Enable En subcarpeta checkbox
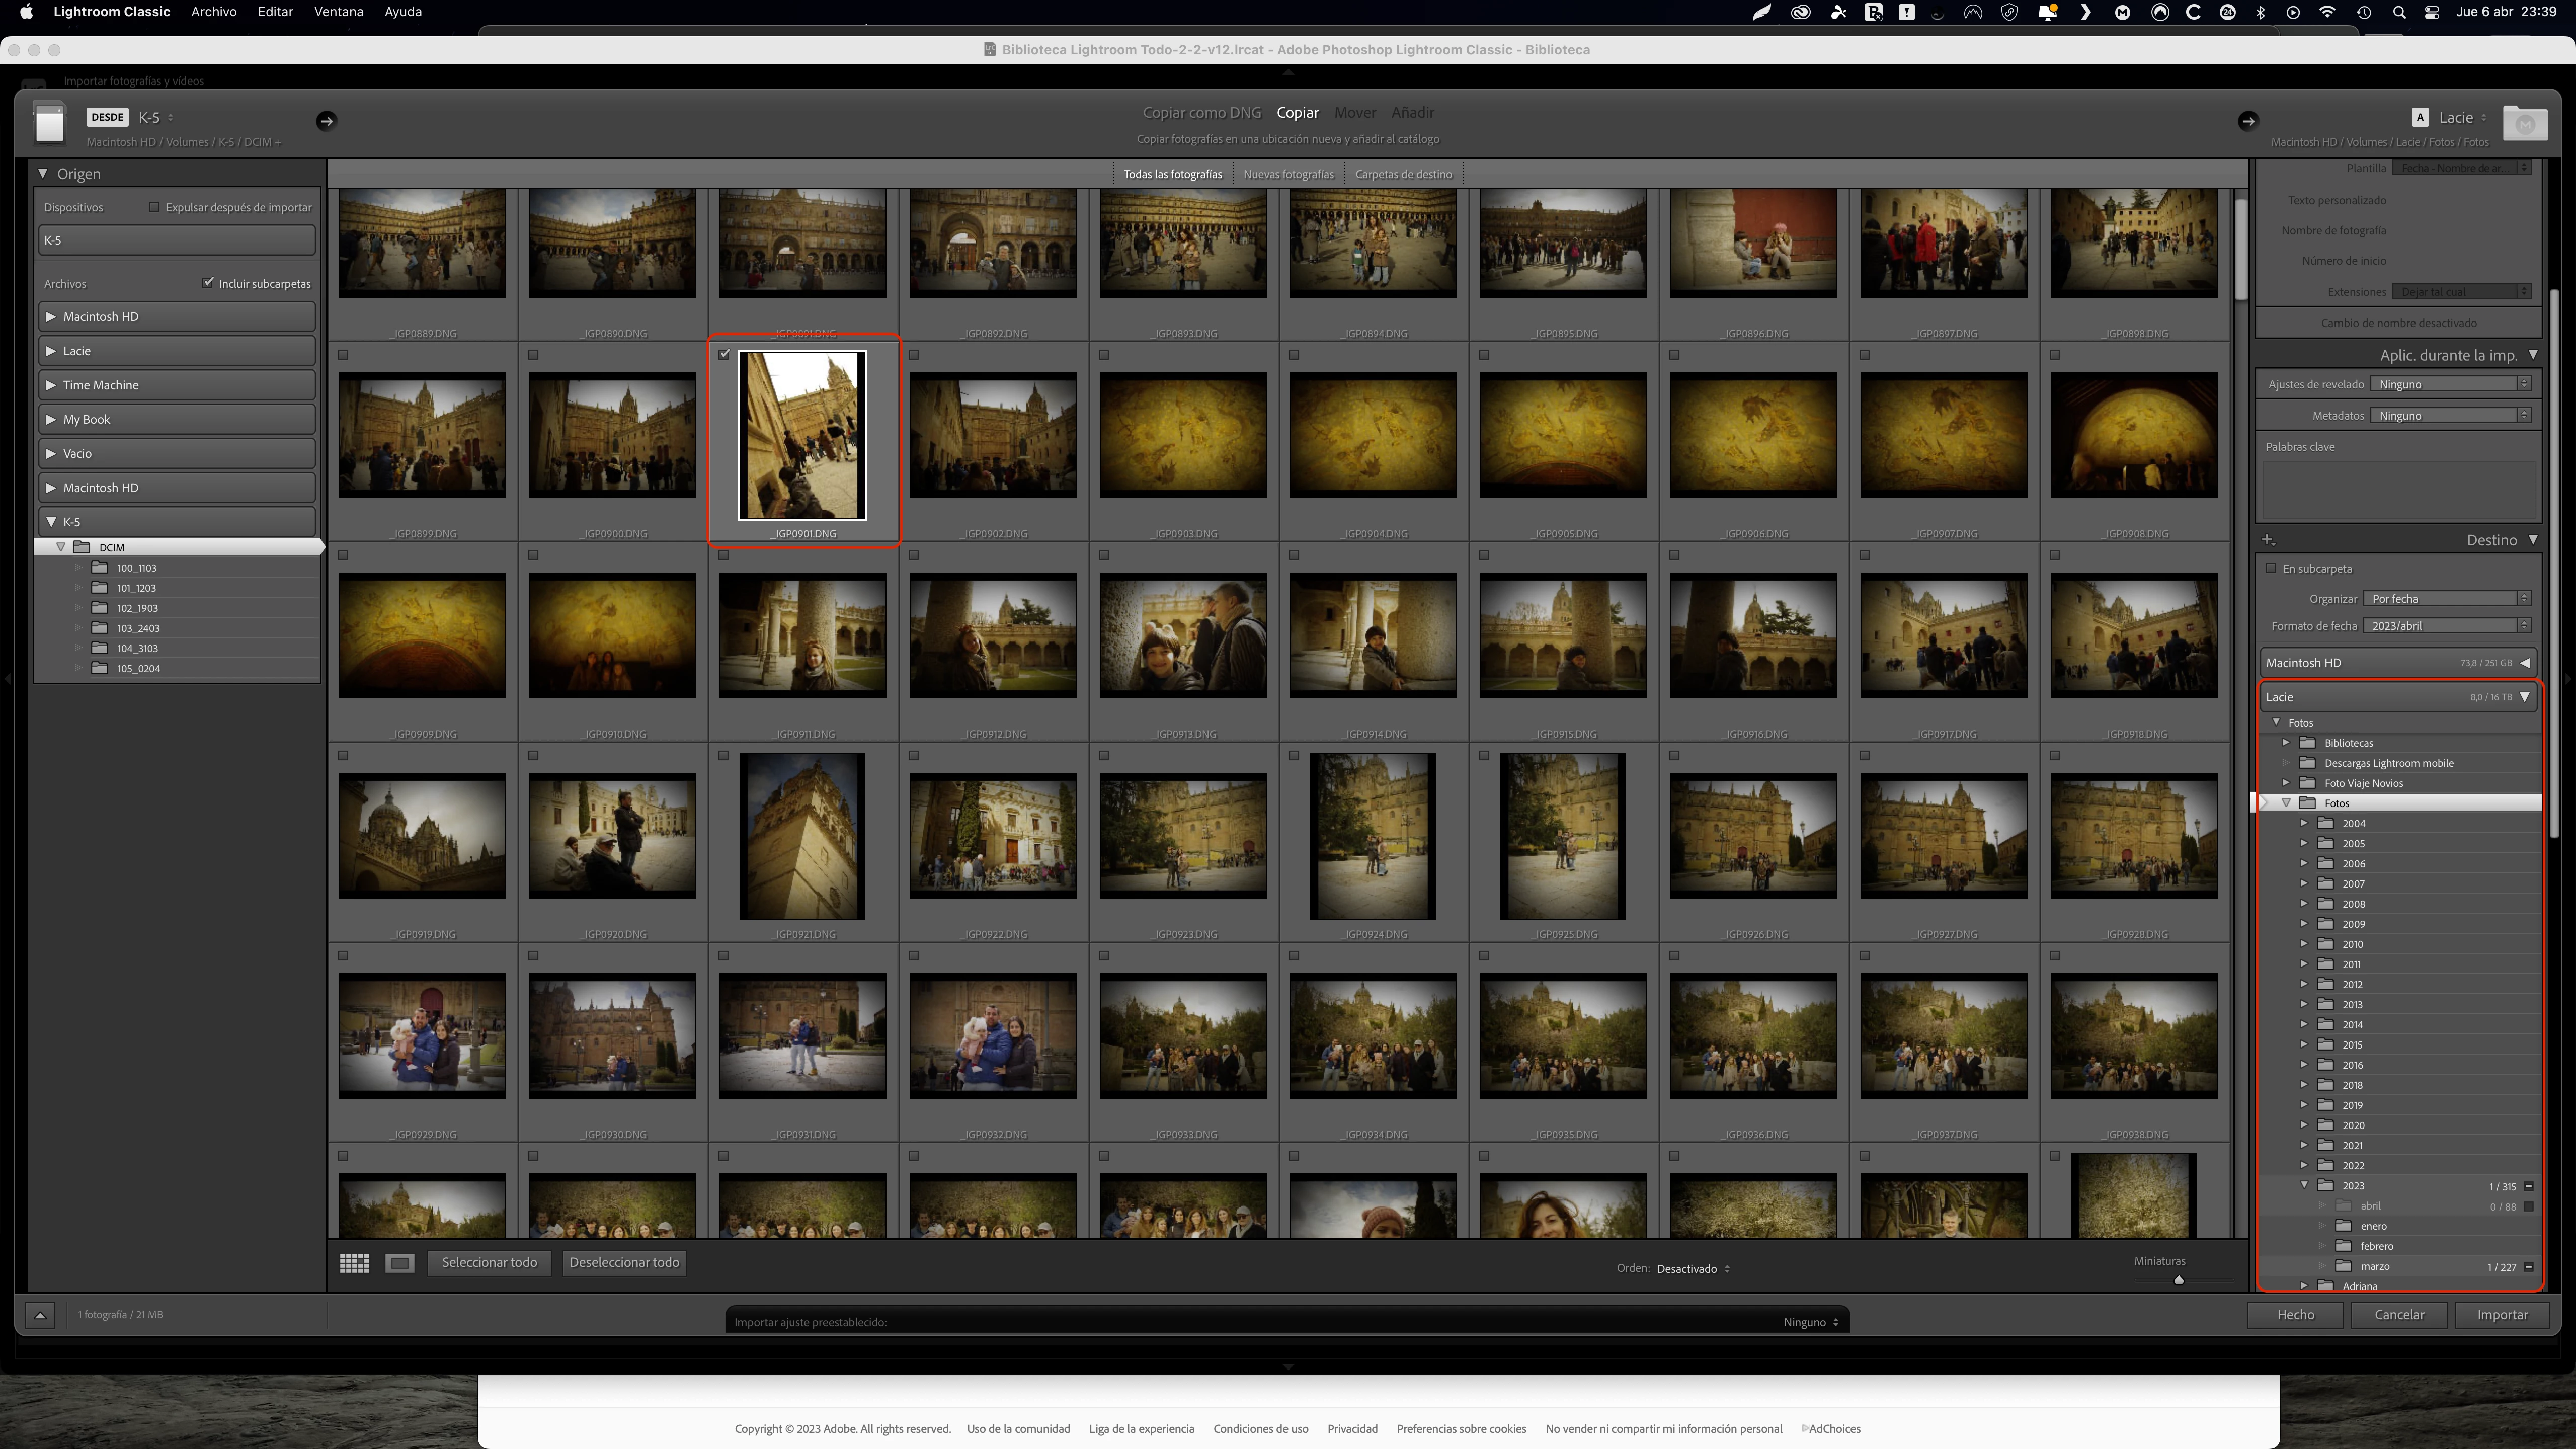The width and height of the screenshot is (2576, 1449). (x=2271, y=568)
